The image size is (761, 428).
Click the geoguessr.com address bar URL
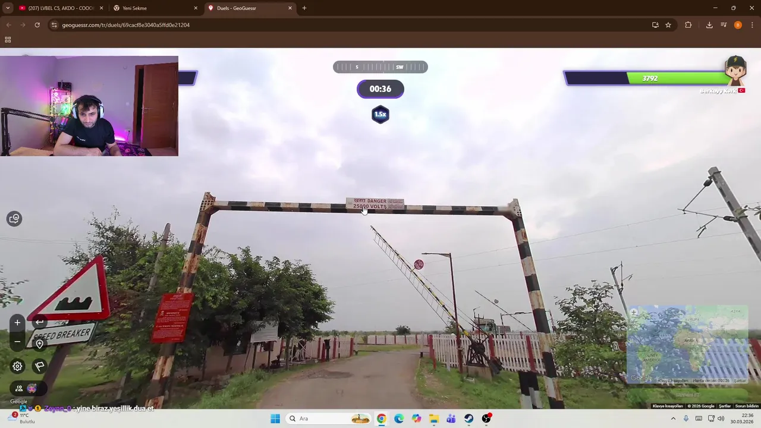click(x=126, y=25)
